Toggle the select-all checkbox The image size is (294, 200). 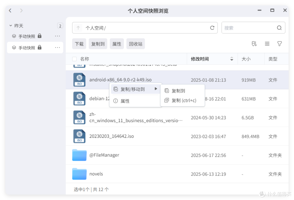coord(74,59)
